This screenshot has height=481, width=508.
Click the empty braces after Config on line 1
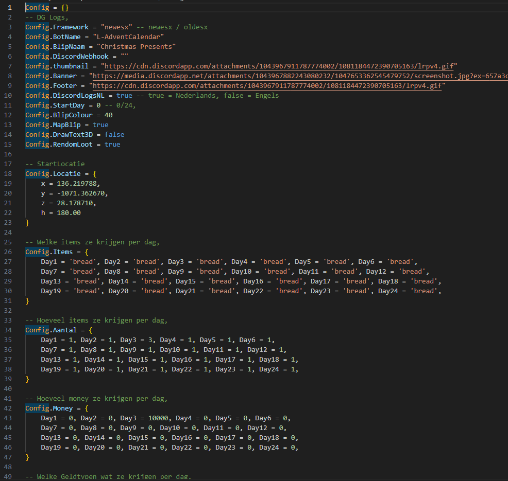point(65,8)
